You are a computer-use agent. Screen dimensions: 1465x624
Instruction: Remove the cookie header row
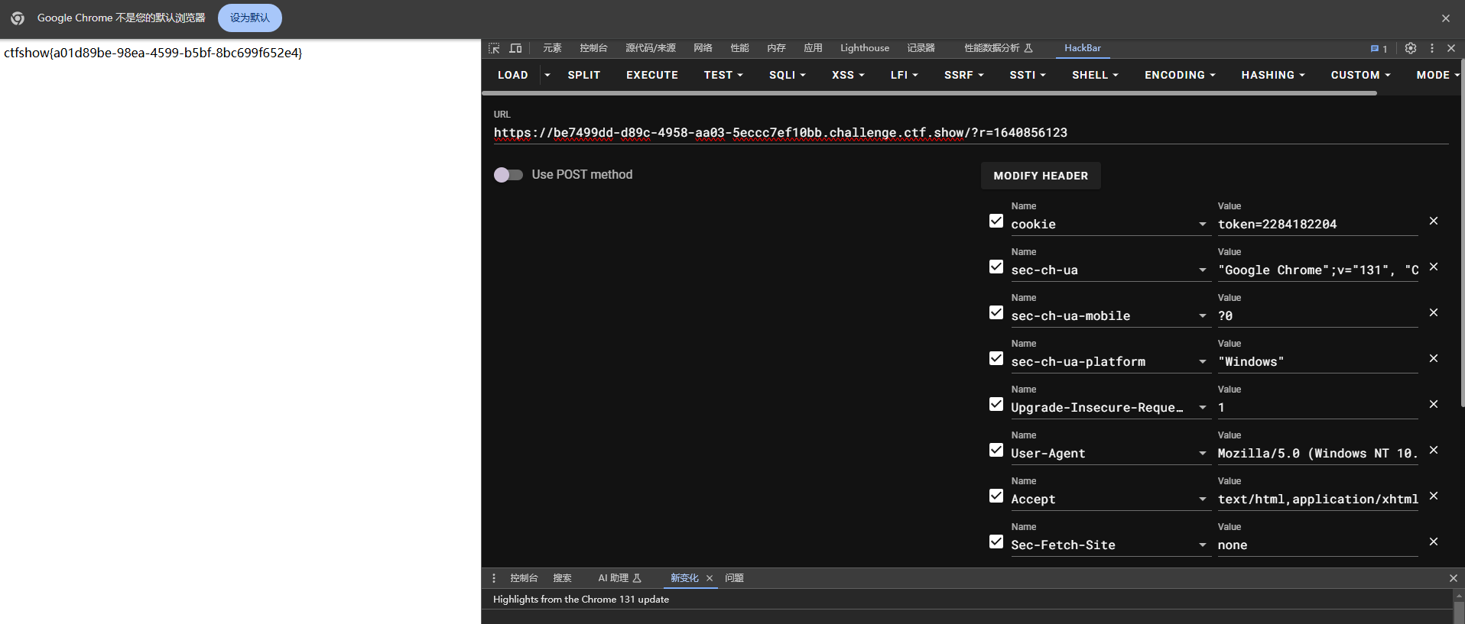(x=1434, y=221)
